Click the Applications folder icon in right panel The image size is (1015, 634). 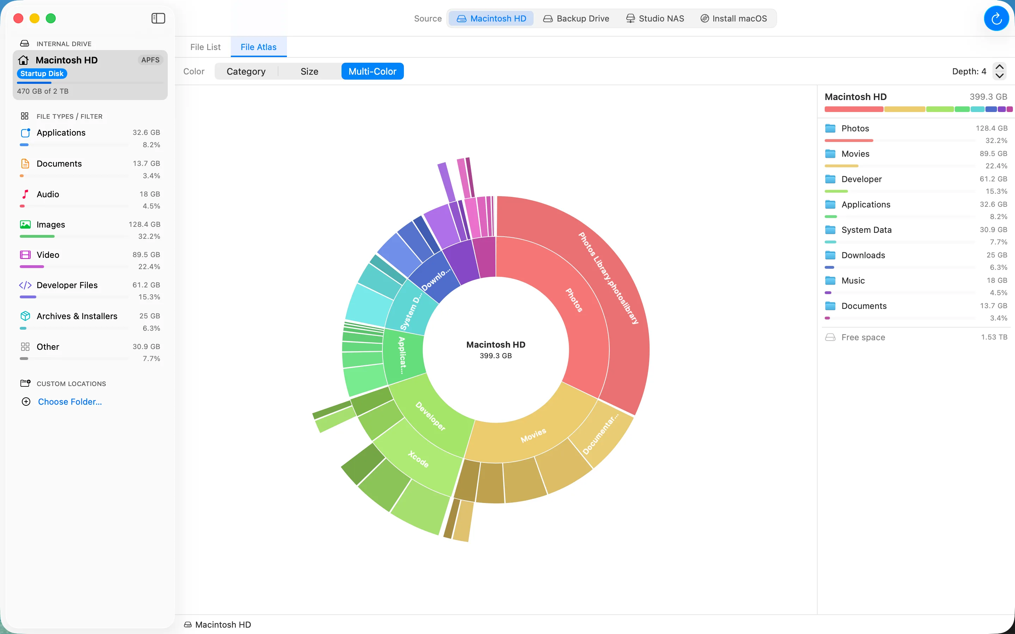(x=830, y=205)
